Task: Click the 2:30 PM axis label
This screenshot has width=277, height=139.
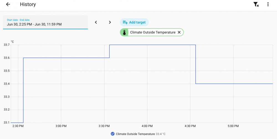Action: [18, 126]
